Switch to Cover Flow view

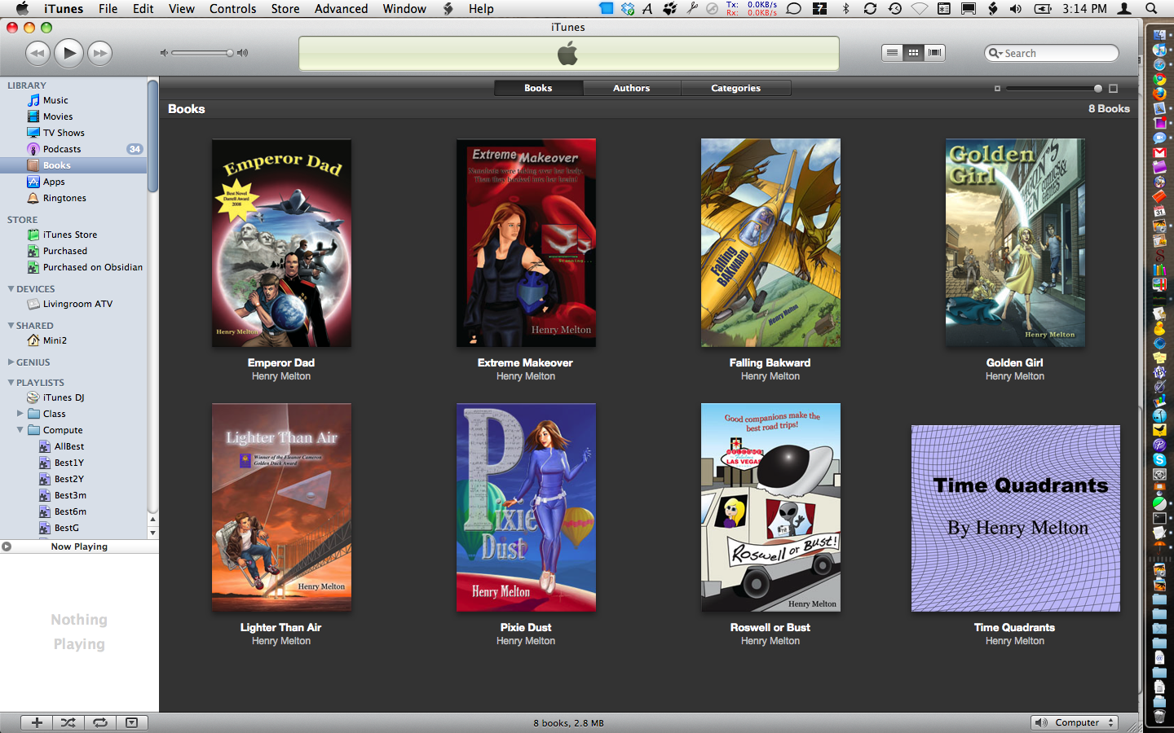coord(935,53)
